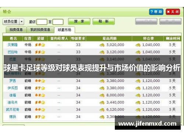Image resolution: width=184 pixels, height=133 pixels.
Task: Select level requirement 33 in 巴拉哈 row
Action: pyautogui.click(x=78, y=52)
